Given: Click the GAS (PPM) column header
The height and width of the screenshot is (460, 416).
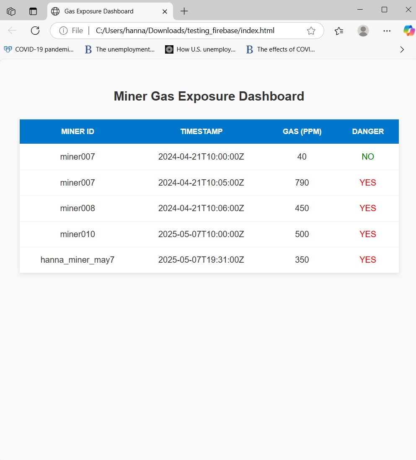Looking at the screenshot, I should tap(302, 132).
